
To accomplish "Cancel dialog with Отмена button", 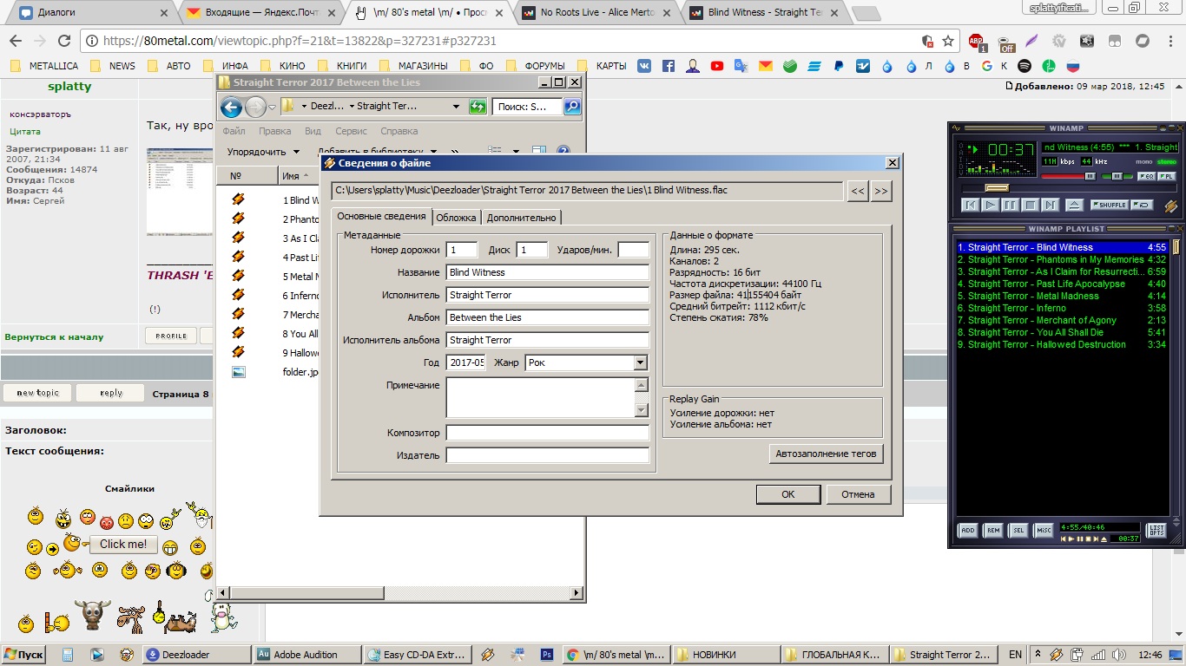I will pyautogui.click(x=858, y=494).
